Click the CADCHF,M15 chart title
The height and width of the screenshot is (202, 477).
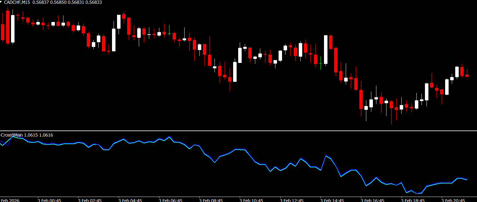coord(17,3)
